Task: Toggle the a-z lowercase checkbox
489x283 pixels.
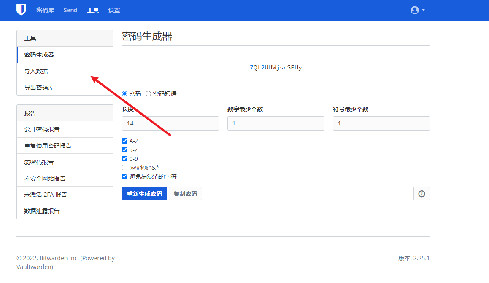Action: tap(124, 150)
